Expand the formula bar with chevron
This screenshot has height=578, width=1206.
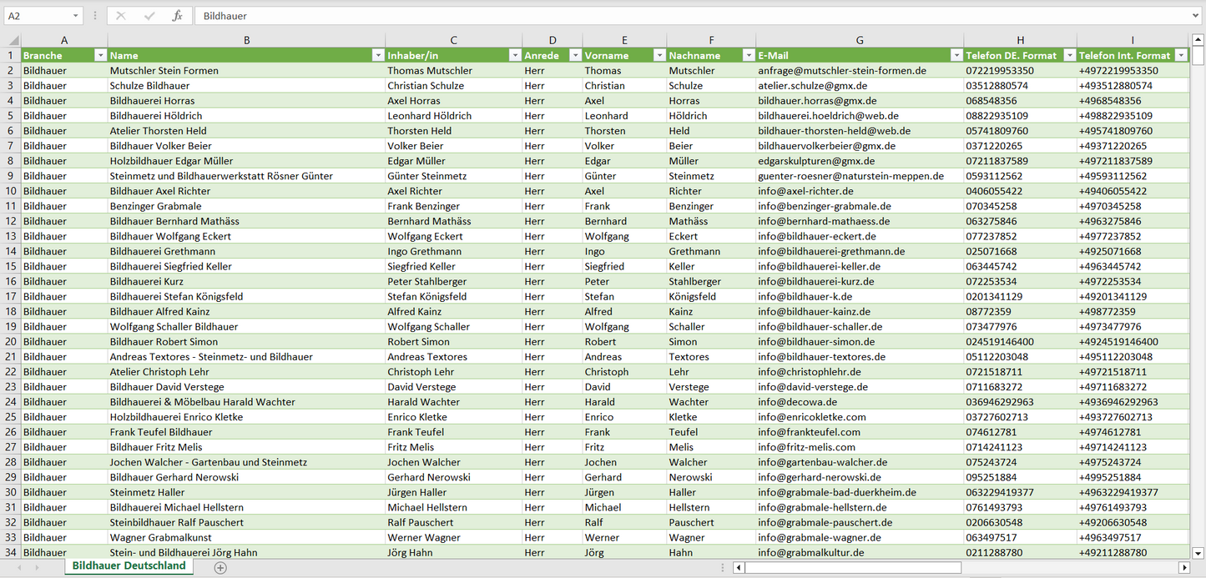tap(1196, 16)
